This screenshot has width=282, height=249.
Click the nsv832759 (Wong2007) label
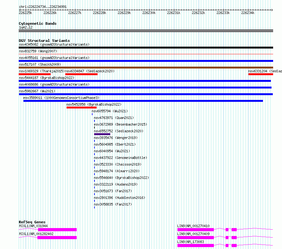(38, 51)
